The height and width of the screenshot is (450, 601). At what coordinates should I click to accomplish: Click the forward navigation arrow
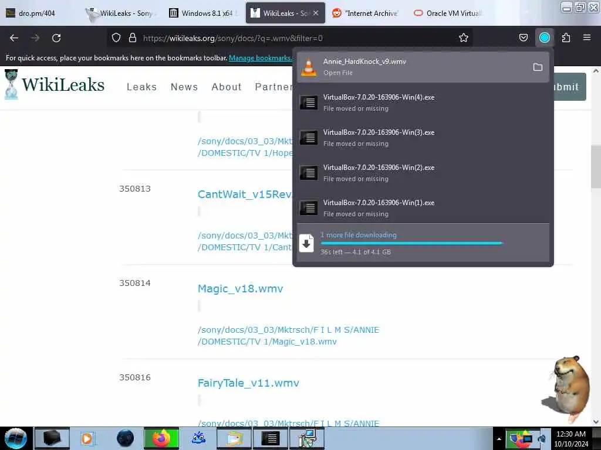pos(35,38)
